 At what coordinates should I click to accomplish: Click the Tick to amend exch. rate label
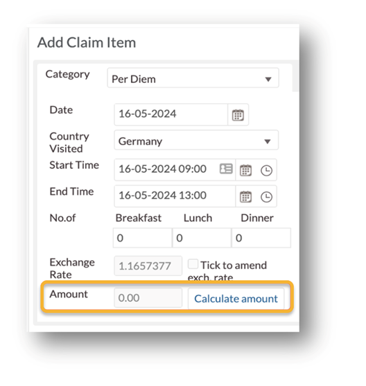pyautogui.click(x=227, y=270)
